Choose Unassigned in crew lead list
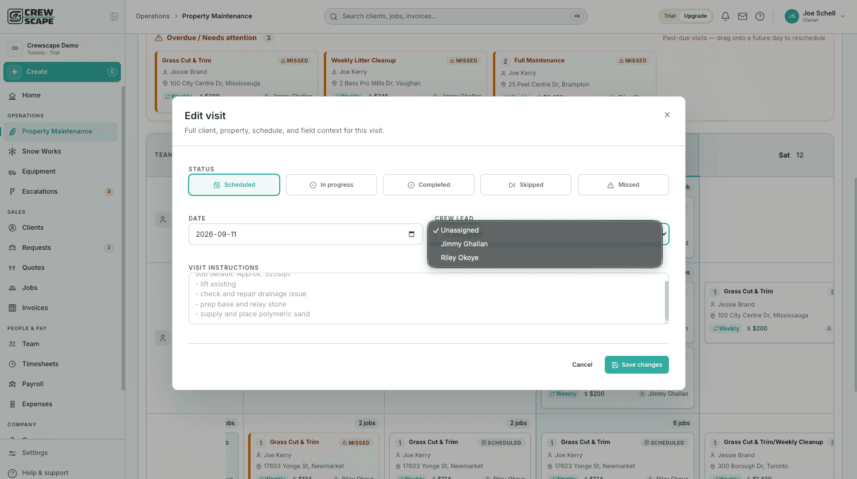Screen dimensions: 857x479 tap(545, 230)
